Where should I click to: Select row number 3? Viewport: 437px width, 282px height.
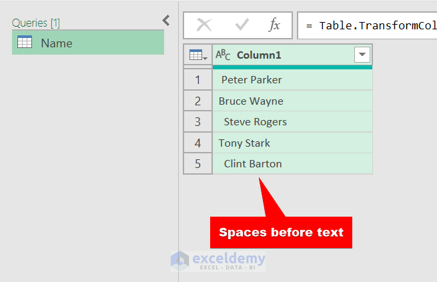(197, 122)
